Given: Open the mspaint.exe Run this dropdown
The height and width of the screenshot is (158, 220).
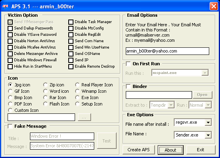Looking at the screenshot, I should pyautogui.click(x=205, y=73).
